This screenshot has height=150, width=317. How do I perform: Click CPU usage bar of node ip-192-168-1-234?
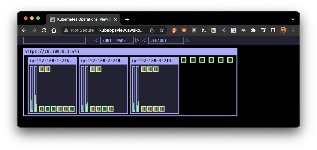32,89
